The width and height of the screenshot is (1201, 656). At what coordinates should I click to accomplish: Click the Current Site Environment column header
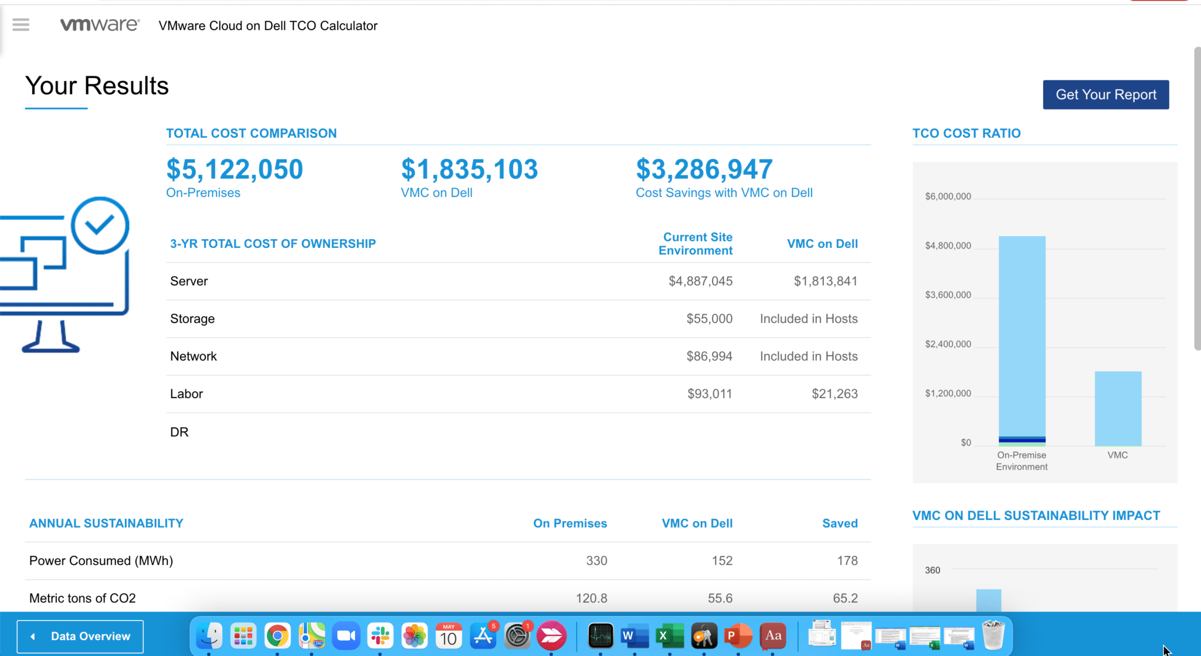696,244
